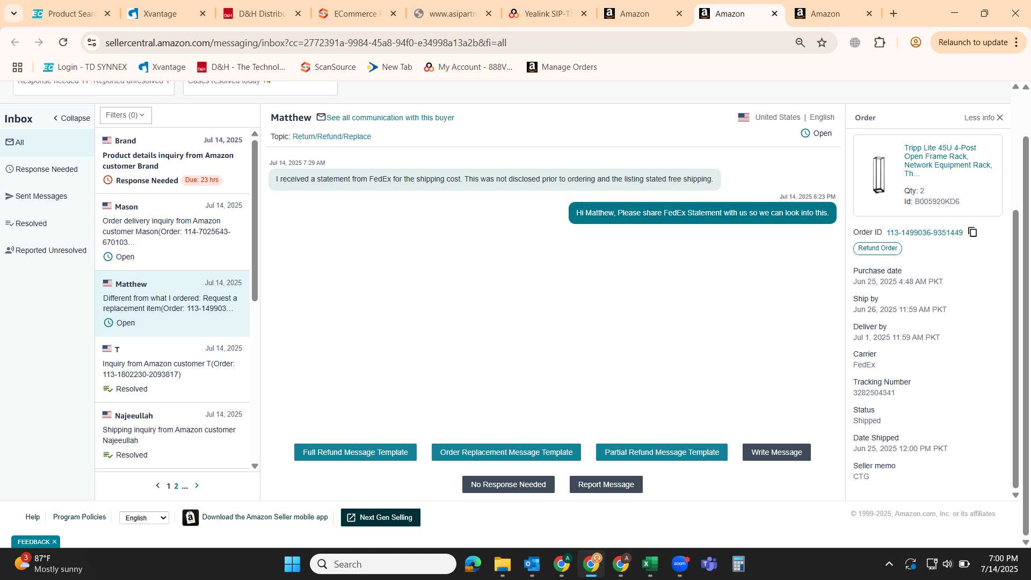Viewport: 1031px width, 580px height.
Task: Click Partial Refund Message Template
Action: click(x=662, y=452)
